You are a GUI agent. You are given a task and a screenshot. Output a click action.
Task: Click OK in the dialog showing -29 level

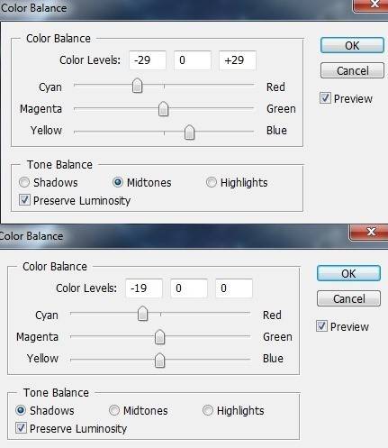coord(352,46)
